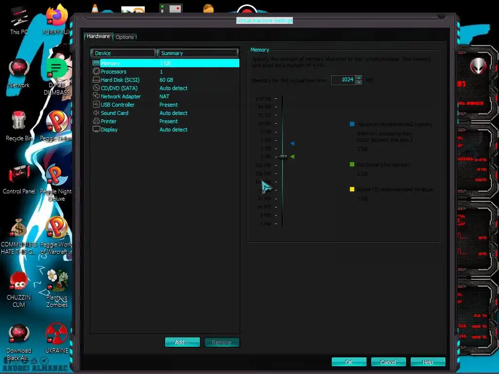This screenshot has width=499, height=374.
Task: Click the USB Controller icon
Action: tap(96, 104)
